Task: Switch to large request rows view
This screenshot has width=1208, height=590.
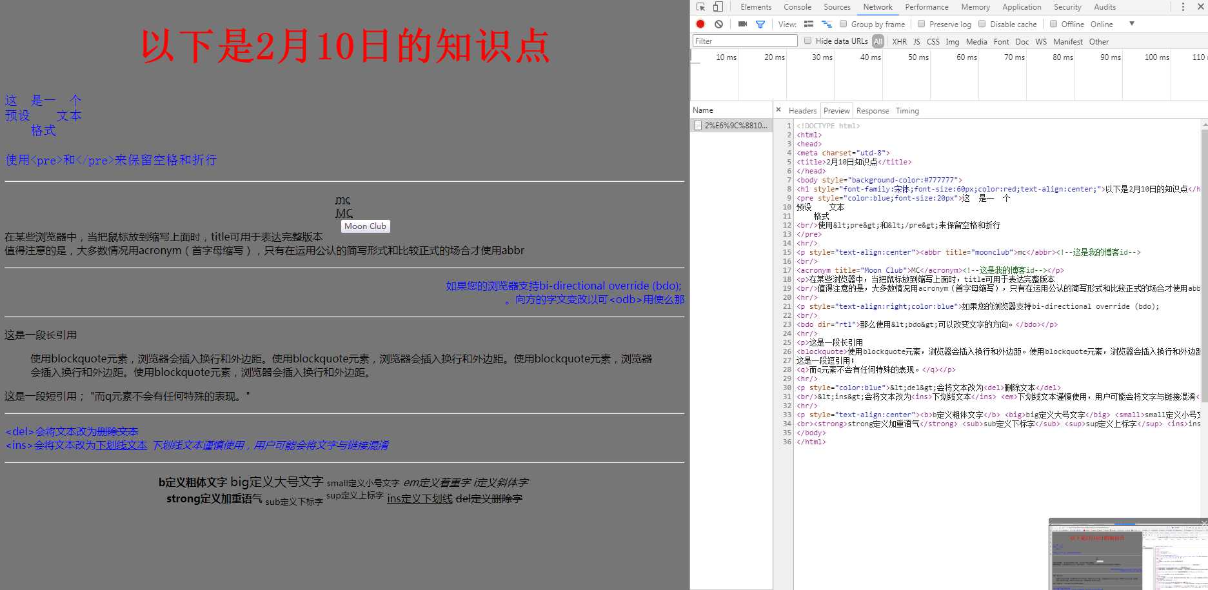Action: (x=809, y=24)
